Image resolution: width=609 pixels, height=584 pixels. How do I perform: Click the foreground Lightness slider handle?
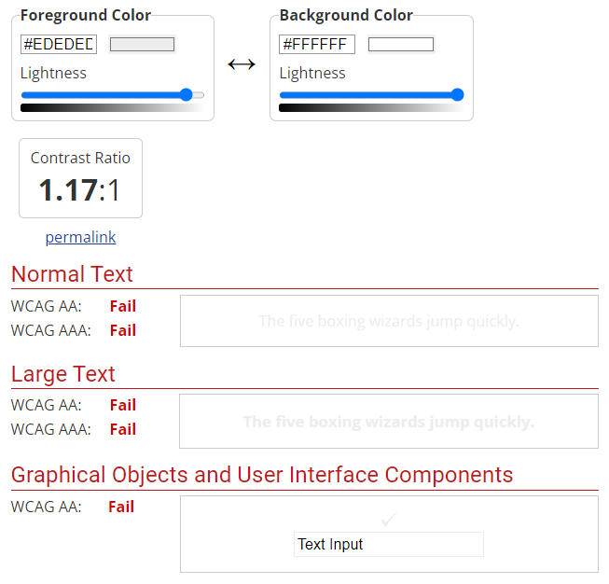pos(186,94)
